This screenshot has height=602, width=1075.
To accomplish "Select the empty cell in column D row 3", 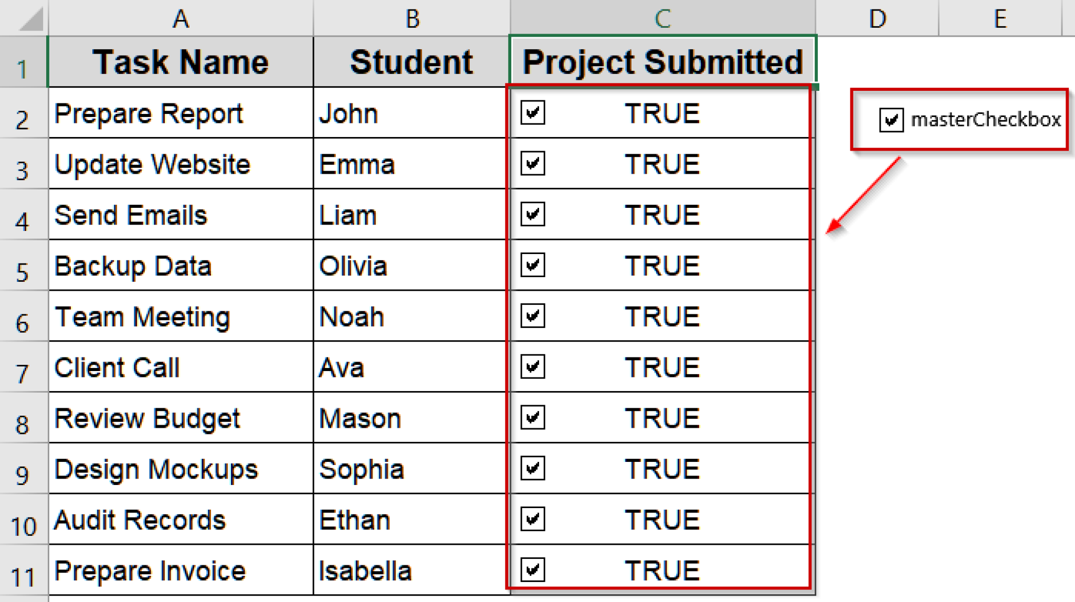I will click(x=878, y=163).
